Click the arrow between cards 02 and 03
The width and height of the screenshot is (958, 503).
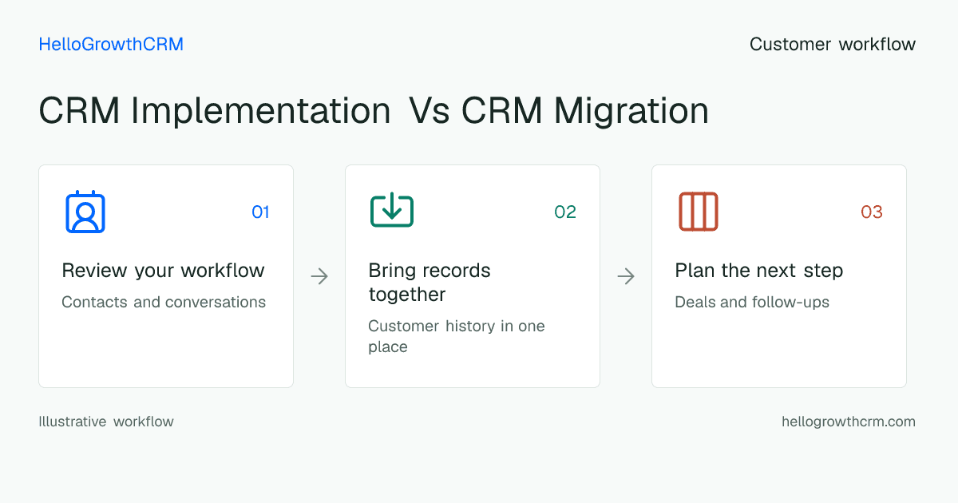tap(626, 276)
